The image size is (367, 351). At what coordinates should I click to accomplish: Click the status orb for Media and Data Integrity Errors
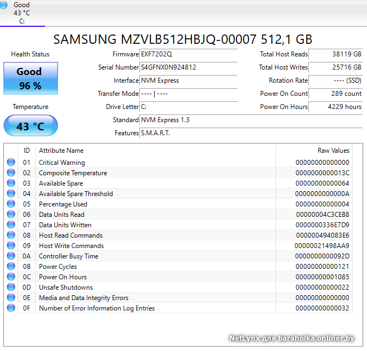point(11,297)
